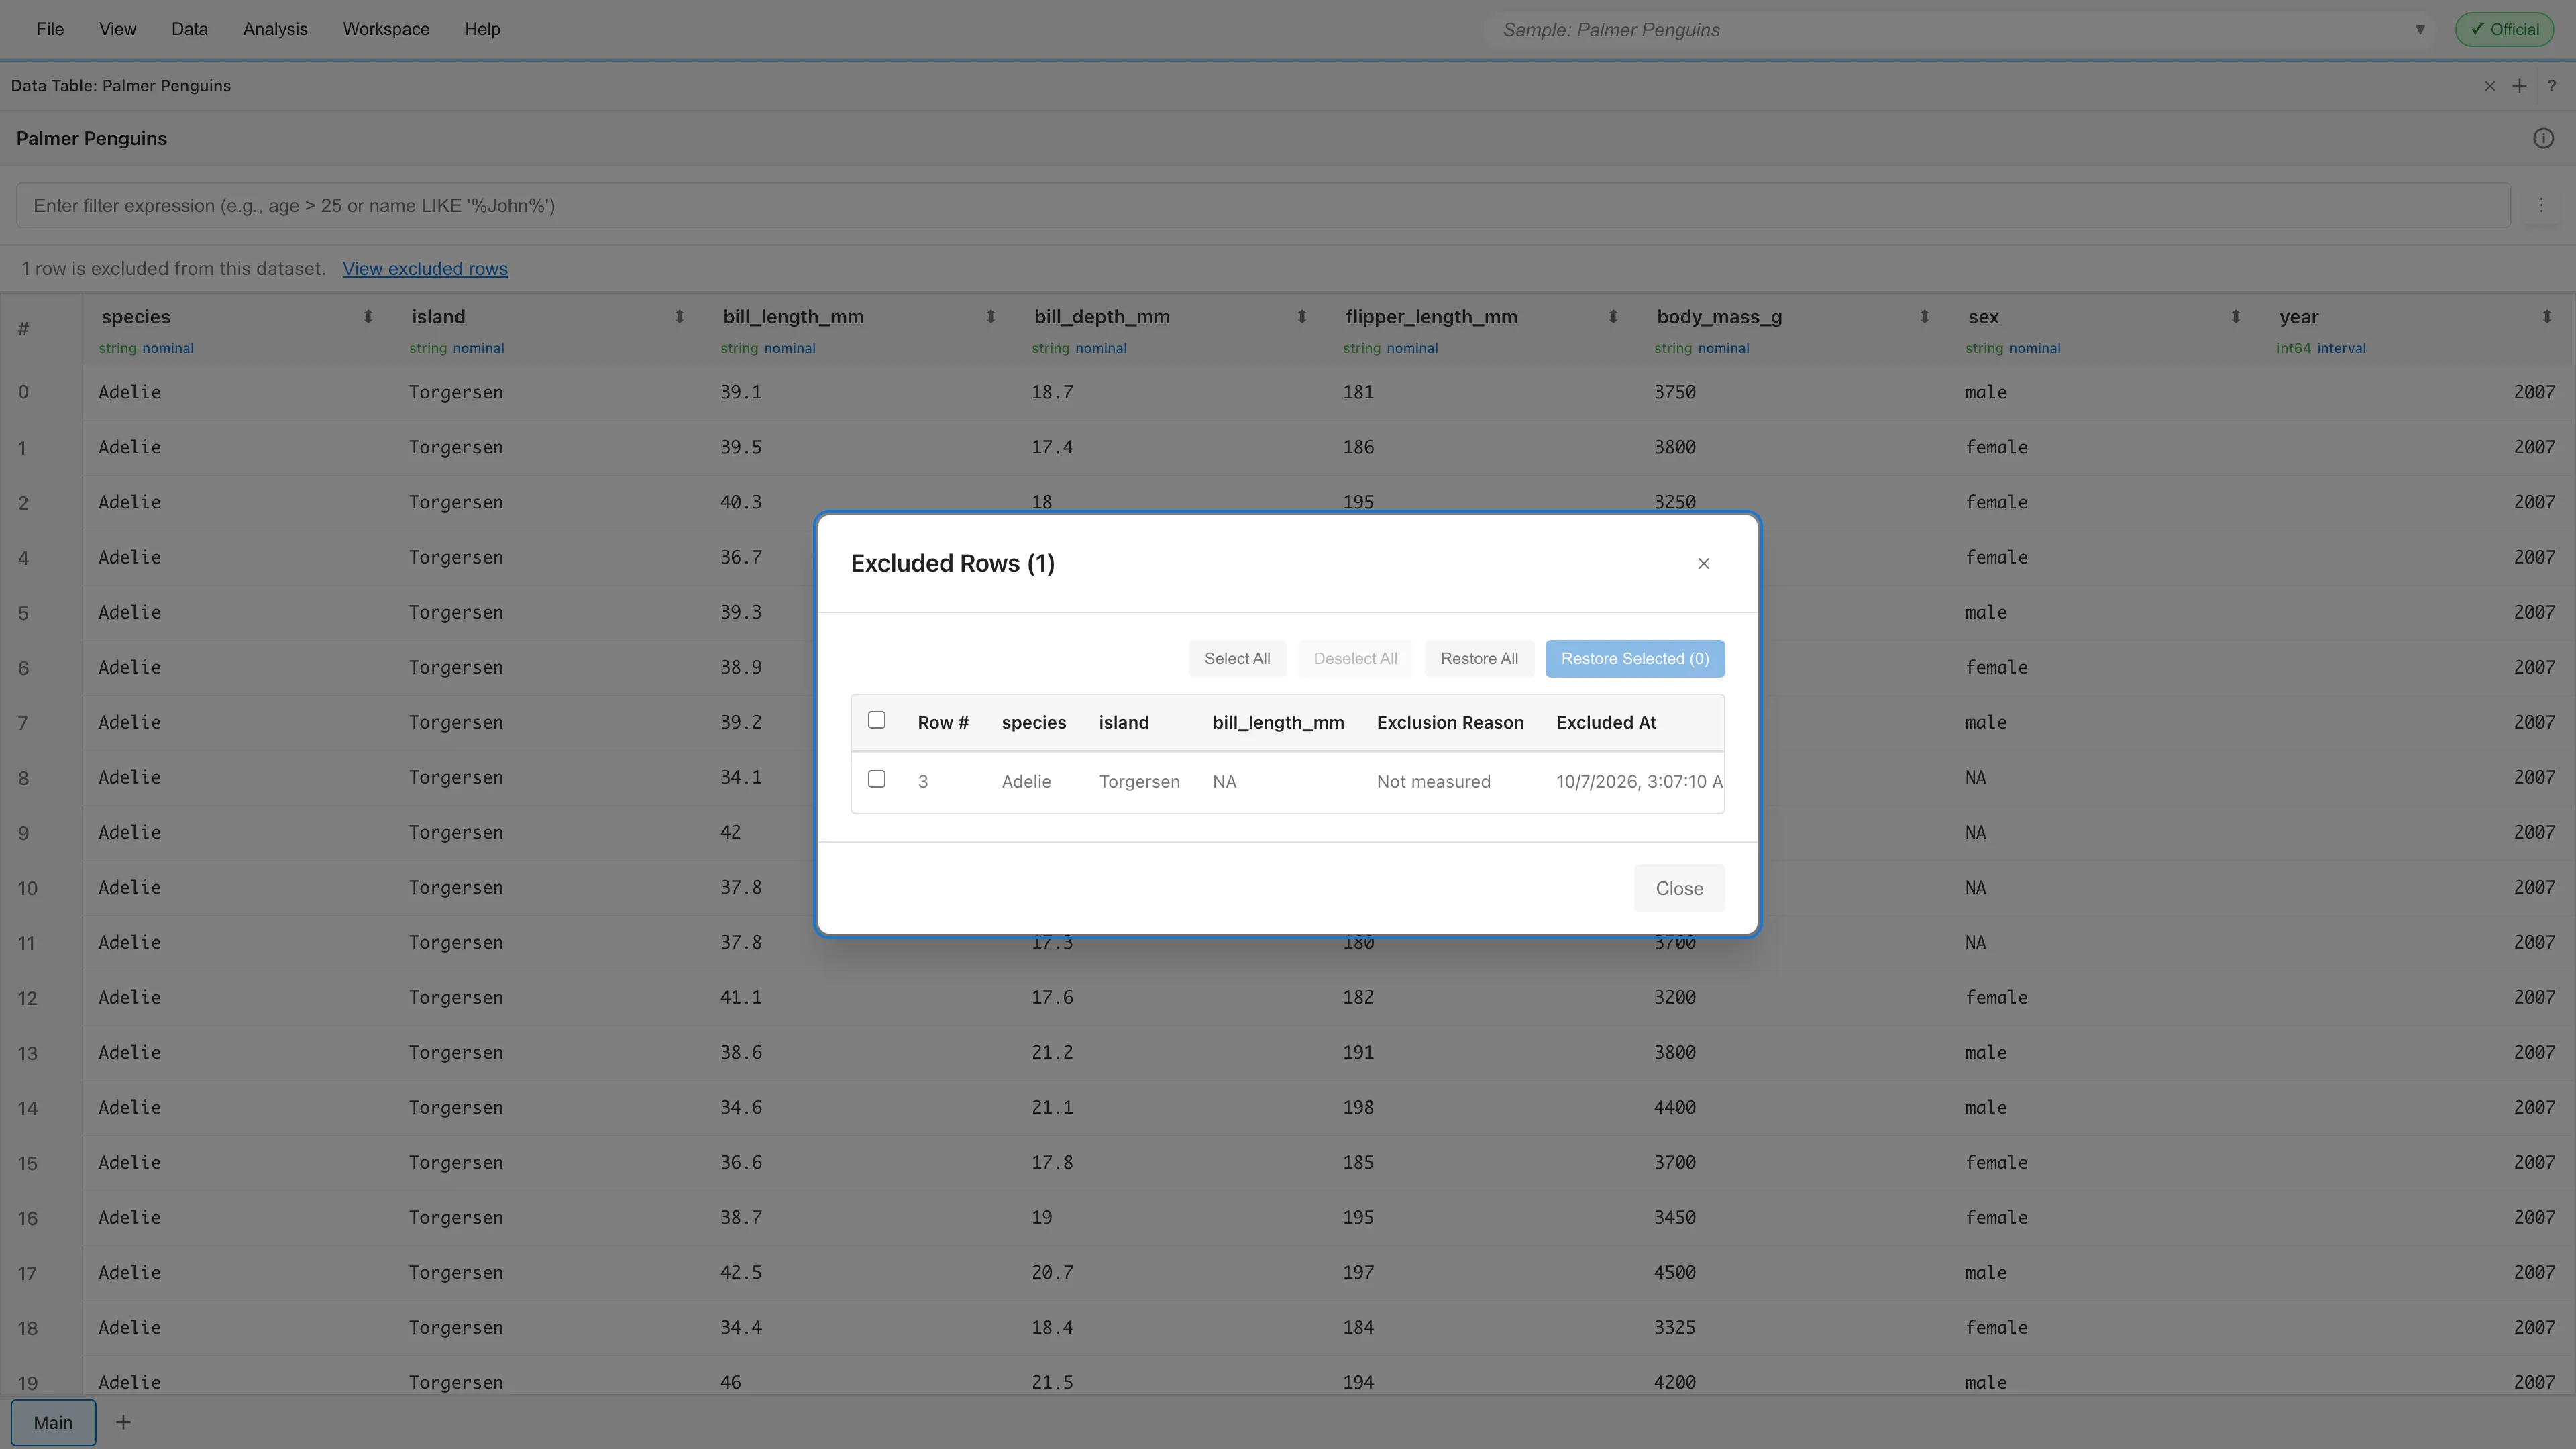This screenshot has height=1449, width=2576.
Task: Open the Data menu
Action: click(x=189, y=29)
